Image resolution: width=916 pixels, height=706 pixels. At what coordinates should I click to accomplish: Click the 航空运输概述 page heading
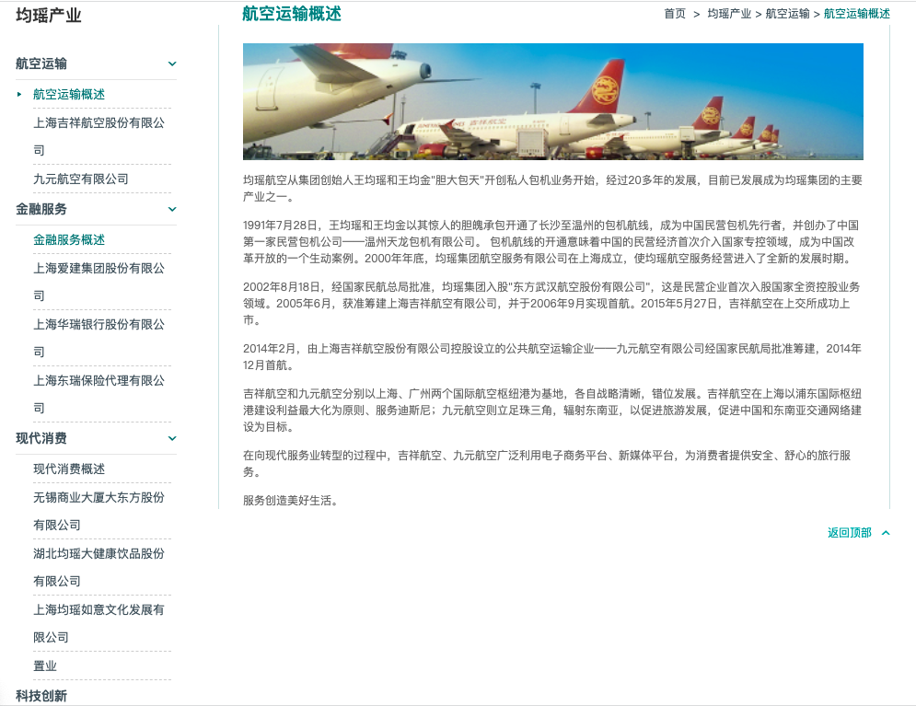pyautogui.click(x=292, y=14)
